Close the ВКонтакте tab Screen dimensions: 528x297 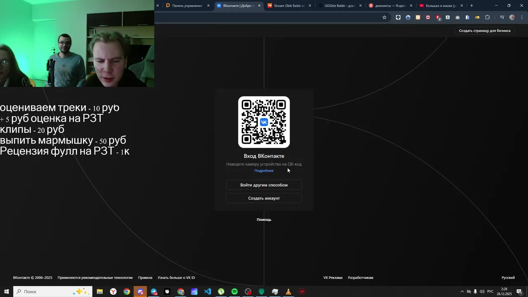coord(259,6)
